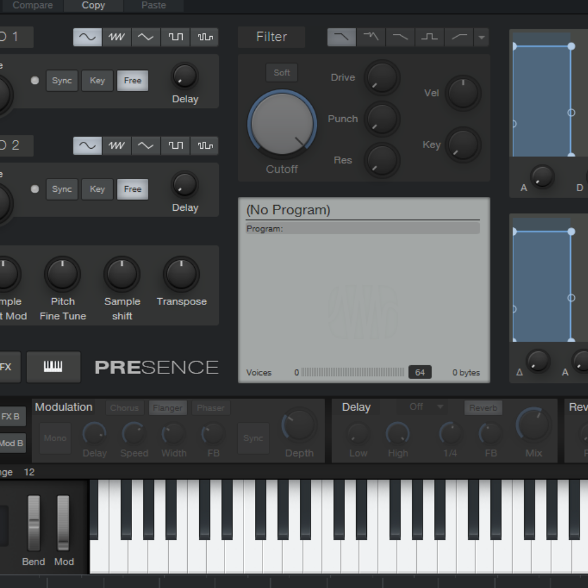Image resolution: width=588 pixels, height=588 pixels.
Task: Toggle LFO 2 Key mode
Action: click(98, 189)
